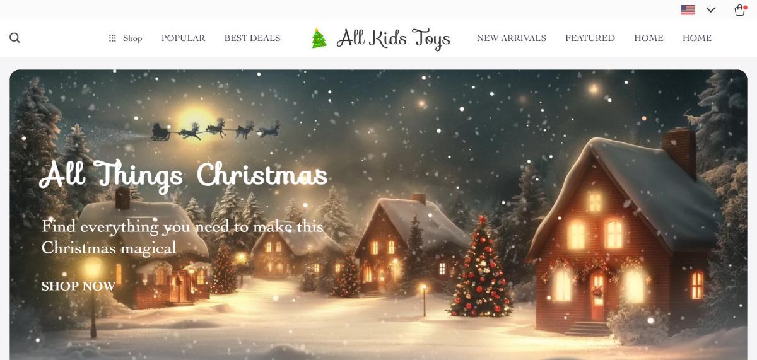Screen dimensions: 757x360
Task: Click the Christmas tree logo icon
Action: 319,38
